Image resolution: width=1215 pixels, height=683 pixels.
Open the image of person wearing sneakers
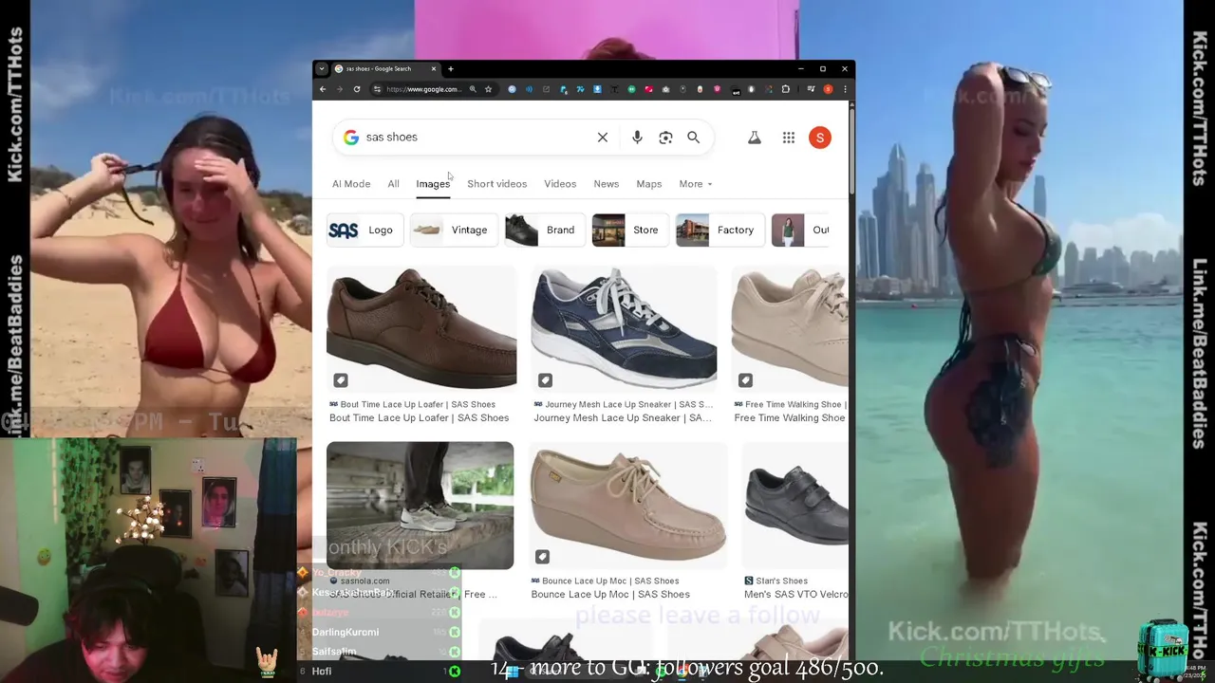[x=420, y=506]
